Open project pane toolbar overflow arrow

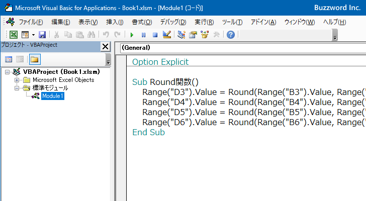tap(108, 59)
